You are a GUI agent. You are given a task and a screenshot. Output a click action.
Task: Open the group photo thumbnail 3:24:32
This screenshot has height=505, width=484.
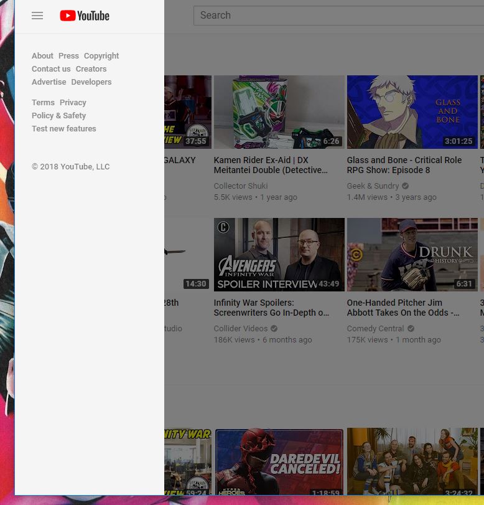pyautogui.click(x=412, y=461)
